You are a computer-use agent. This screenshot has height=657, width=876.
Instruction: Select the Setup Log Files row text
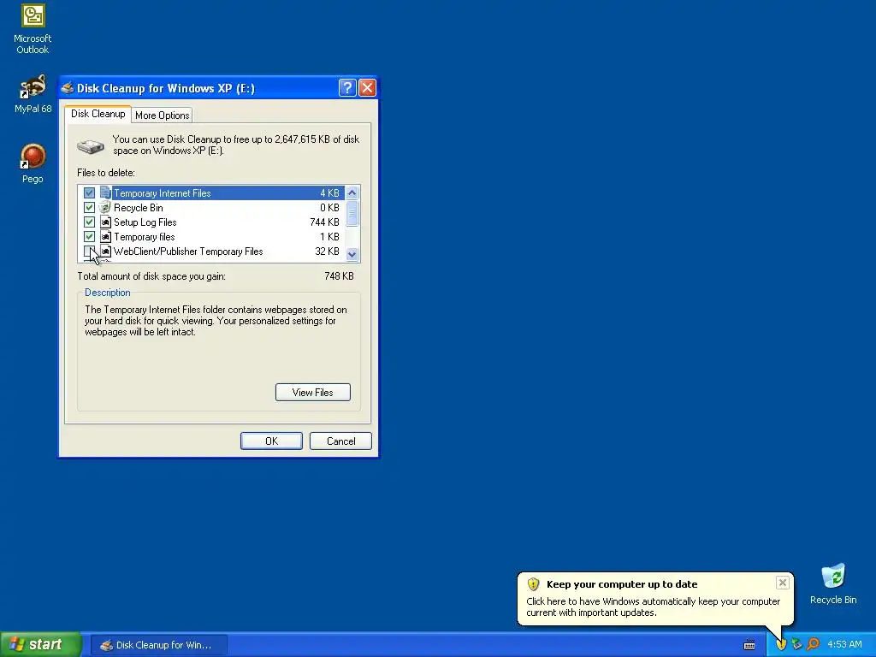[145, 222]
